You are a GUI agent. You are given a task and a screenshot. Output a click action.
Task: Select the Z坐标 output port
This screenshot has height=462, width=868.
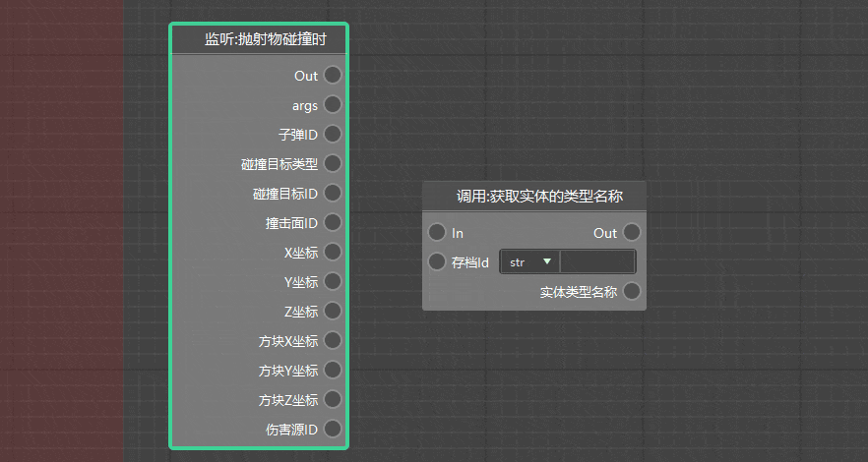pyautogui.click(x=333, y=311)
